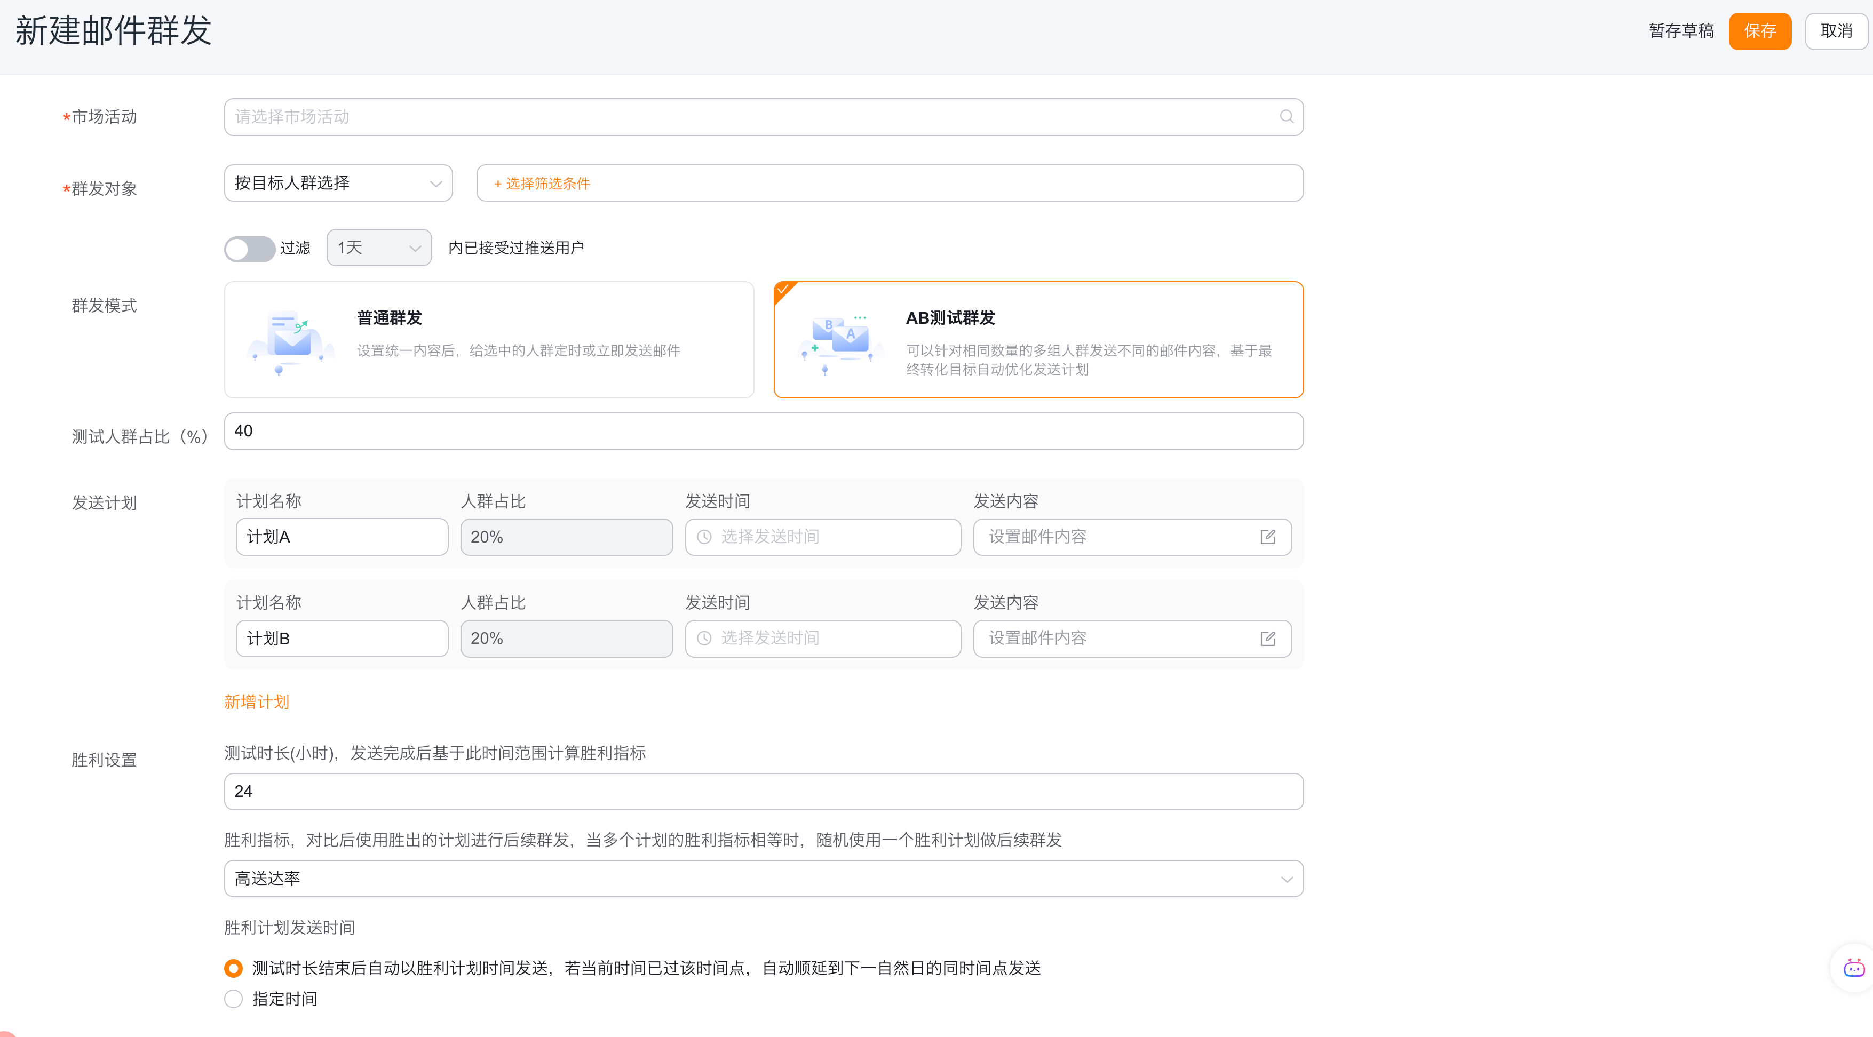Open the 按目标人群选择 dropdown
1873x1037 pixels.
(x=338, y=183)
